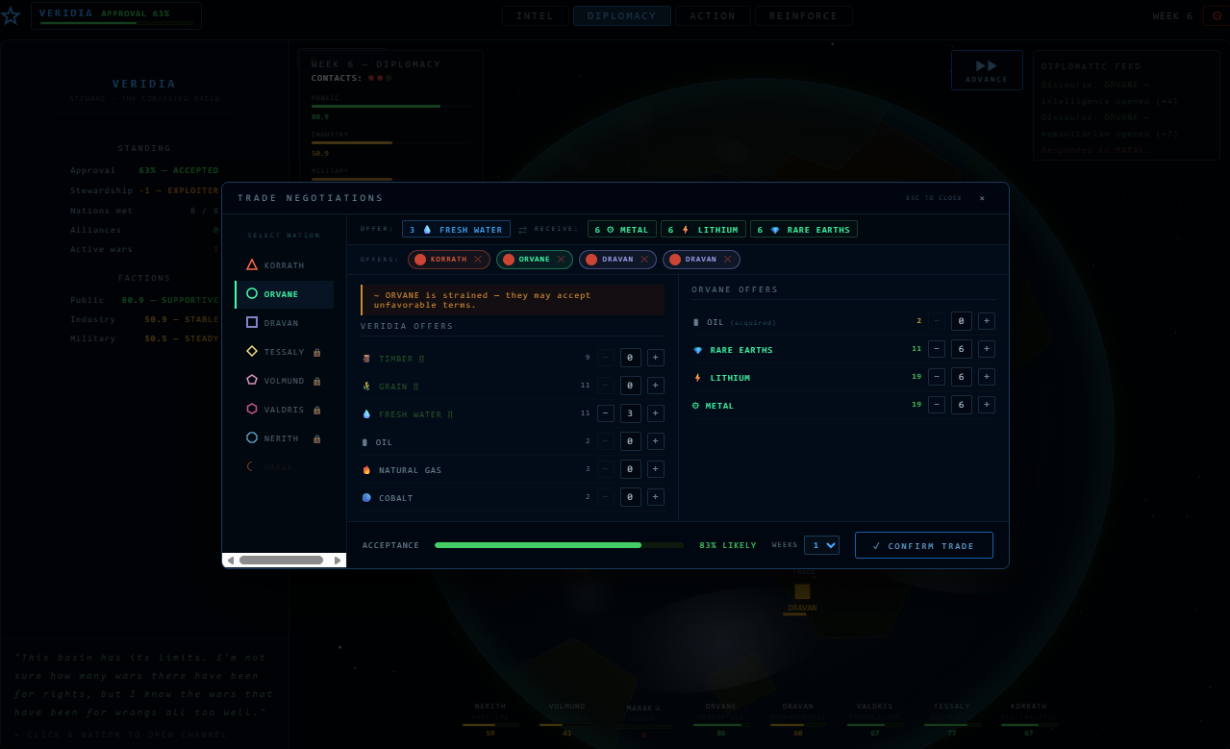Click the Cobalt resource icon
1230x749 pixels.
[366, 497]
